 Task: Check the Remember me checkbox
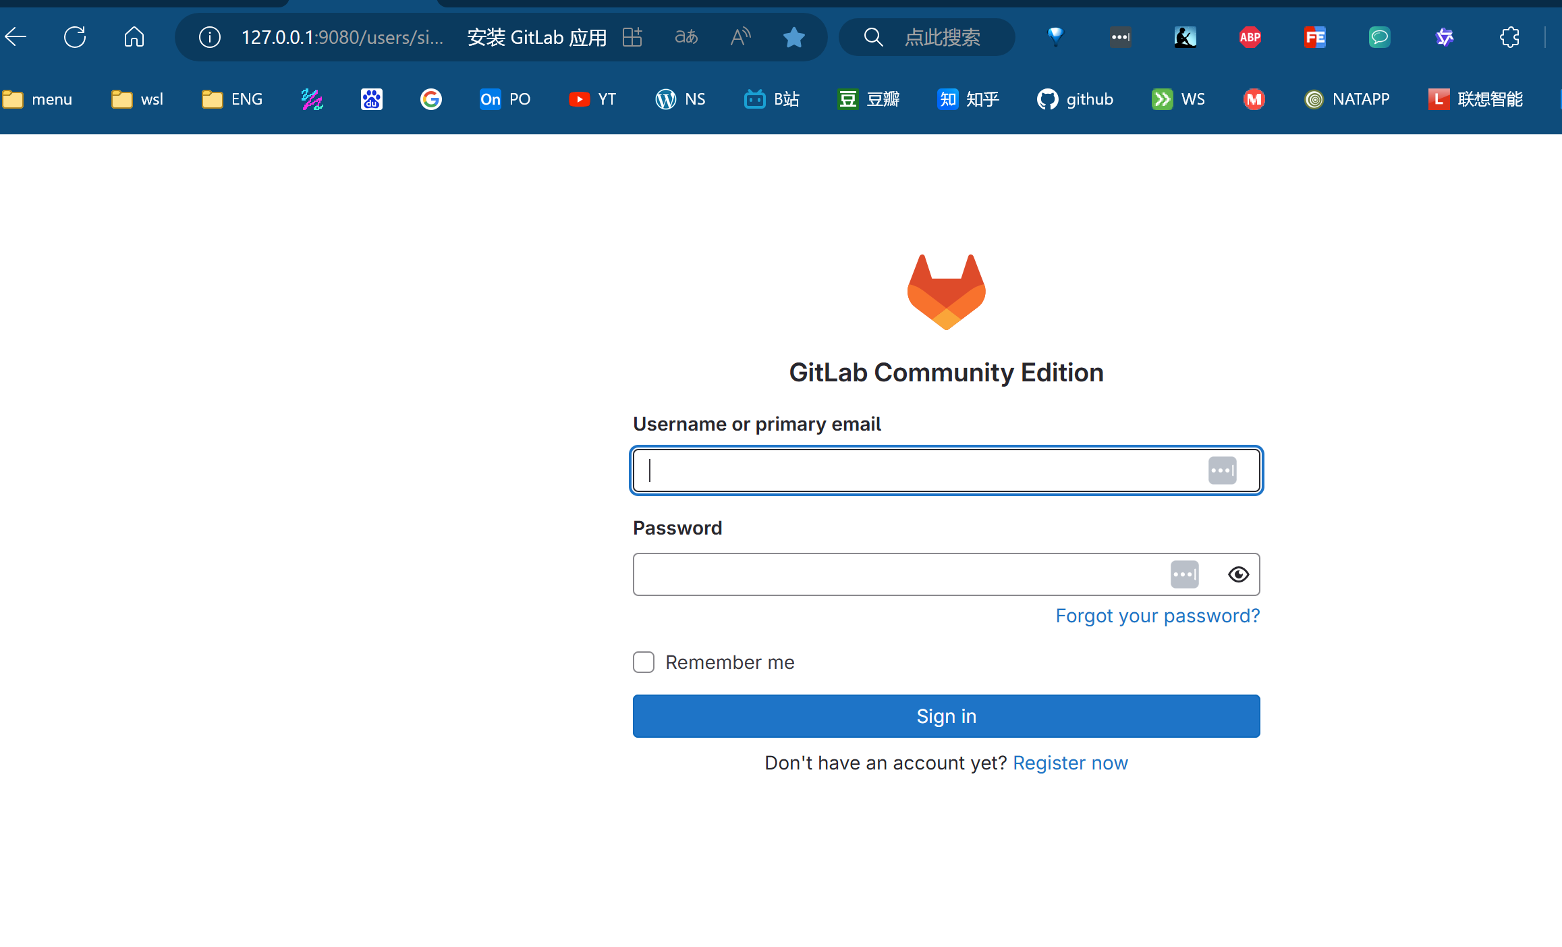coord(644,662)
